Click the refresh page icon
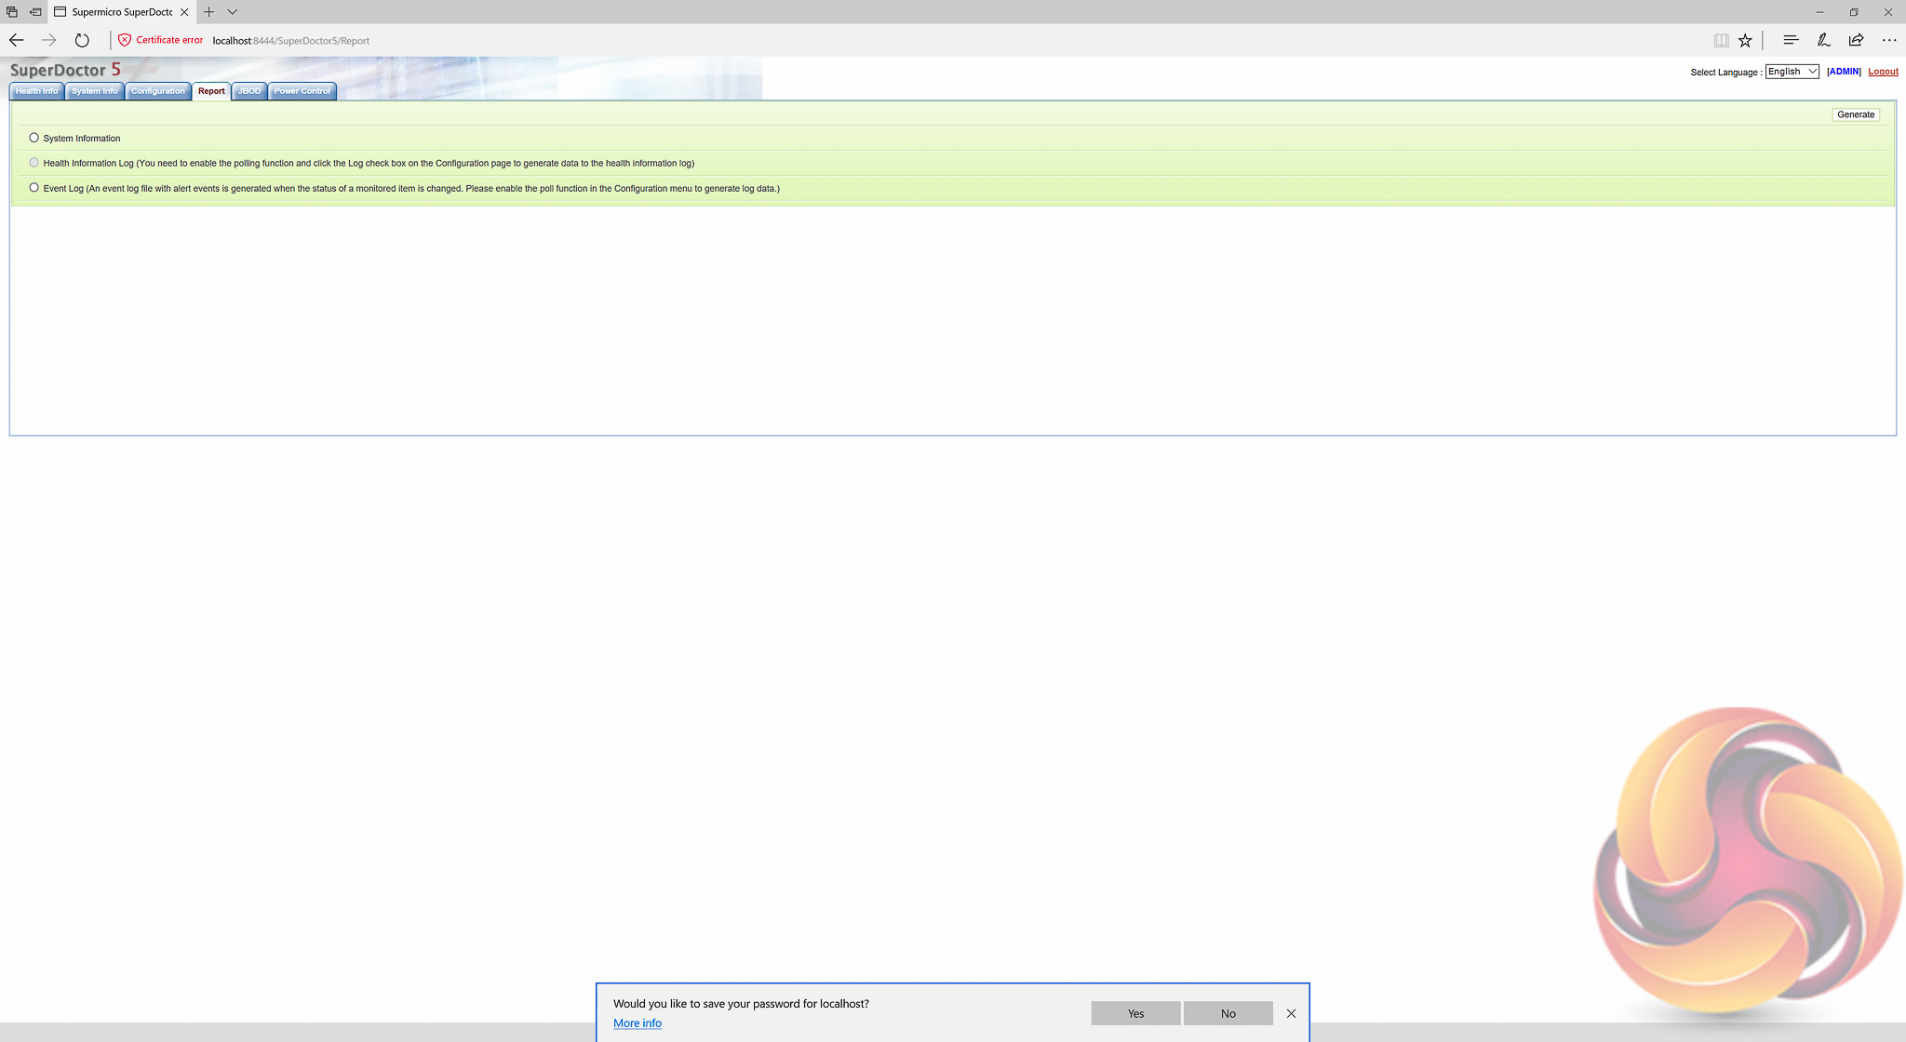 pos(82,40)
